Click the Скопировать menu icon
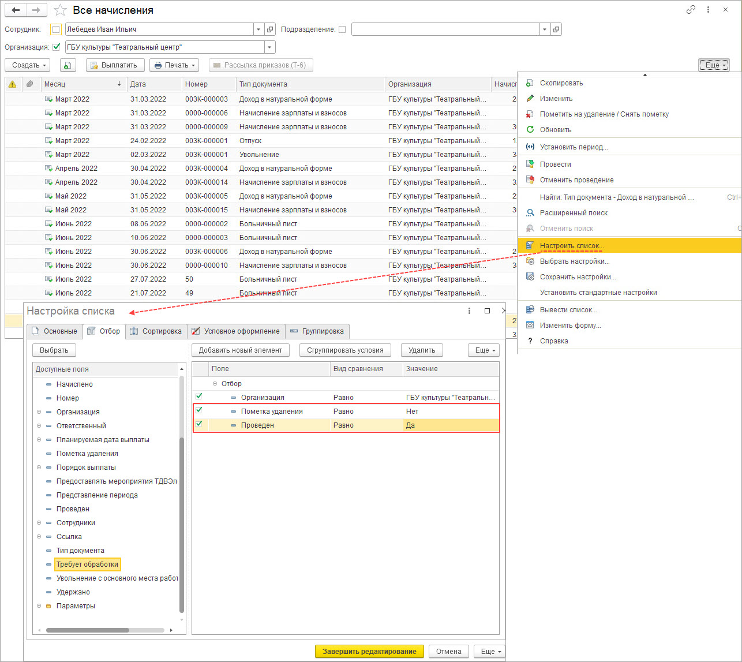 tap(530, 83)
